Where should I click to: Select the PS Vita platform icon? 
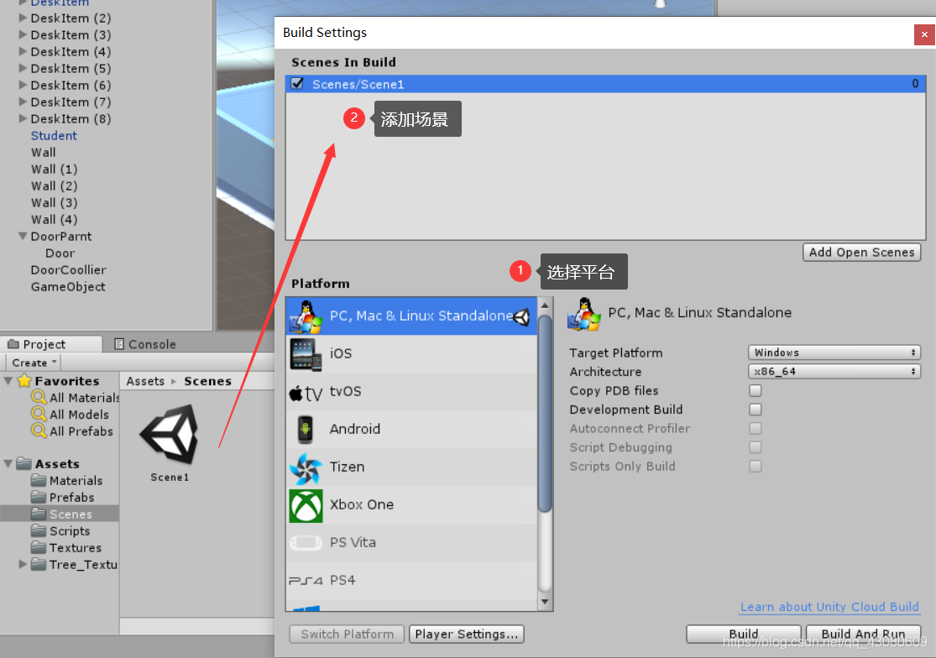click(x=306, y=543)
